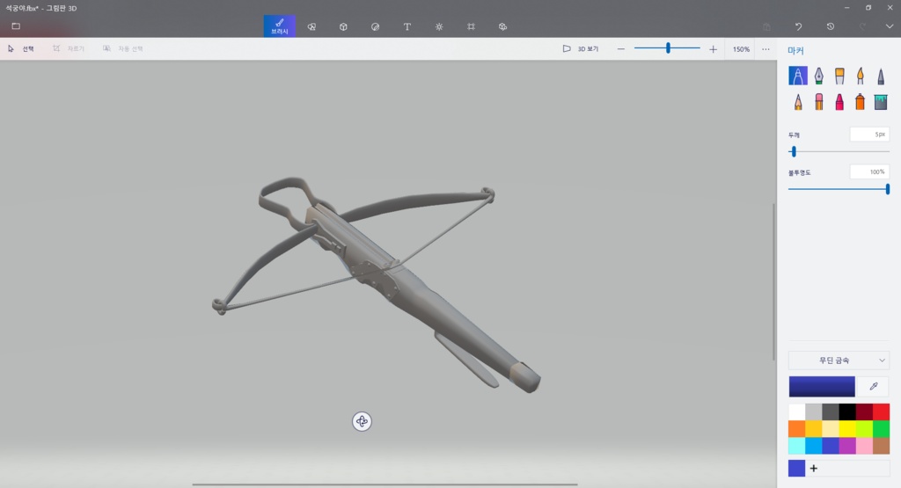Screen dimensions: 901x488
Task: Zoom in with the plus button
Action: click(713, 49)
